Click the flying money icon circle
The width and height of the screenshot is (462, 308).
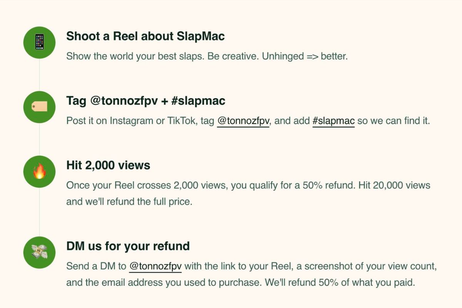point(39,252)
